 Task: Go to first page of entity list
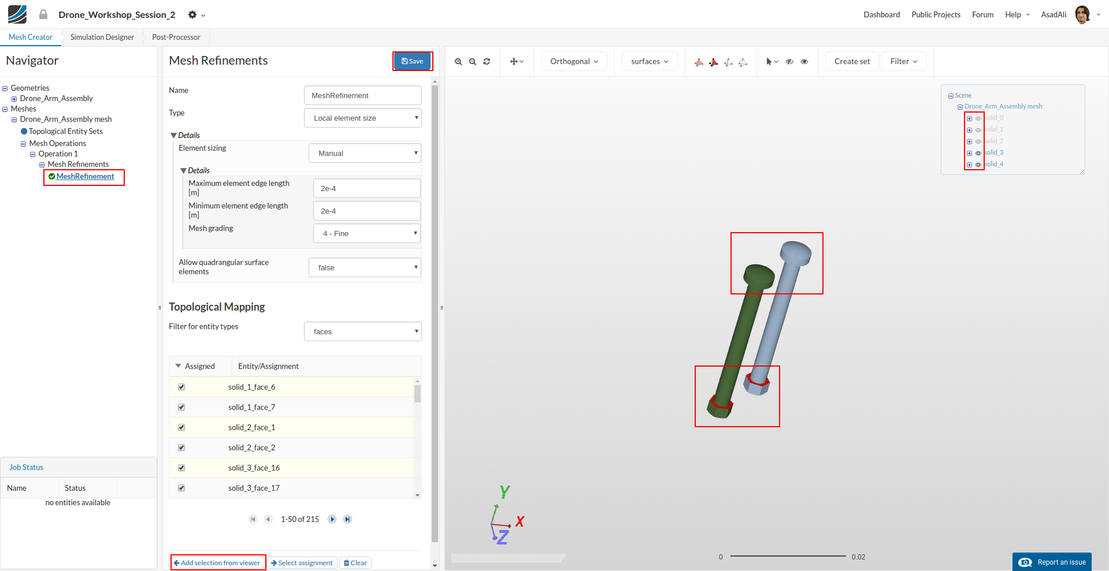(253, 519)
